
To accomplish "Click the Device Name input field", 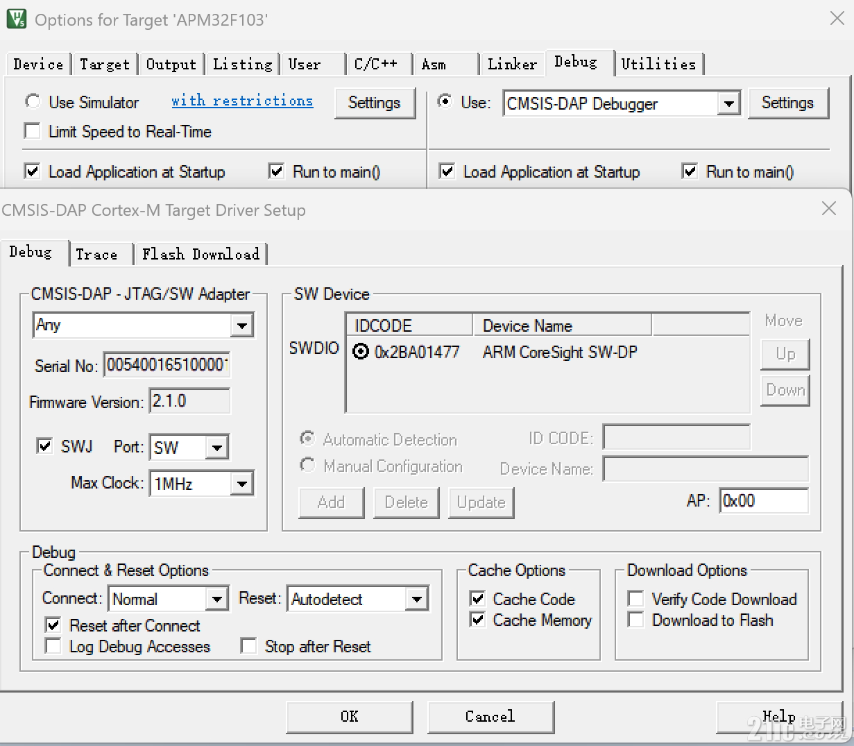I will (706, 468).
